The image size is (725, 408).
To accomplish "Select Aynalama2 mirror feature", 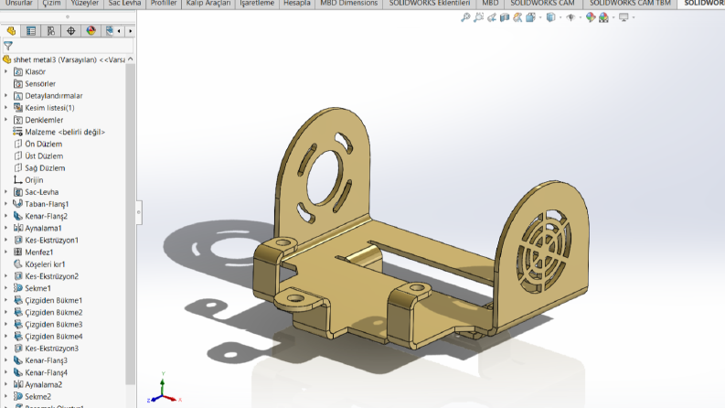I will [x=44, y=384].
